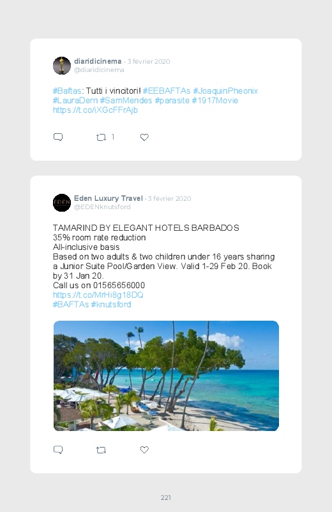The width and height of the screenshot is (332, 512).
Task: Click the @EDENknutsford handle
Action: click(x=102, y=207)
